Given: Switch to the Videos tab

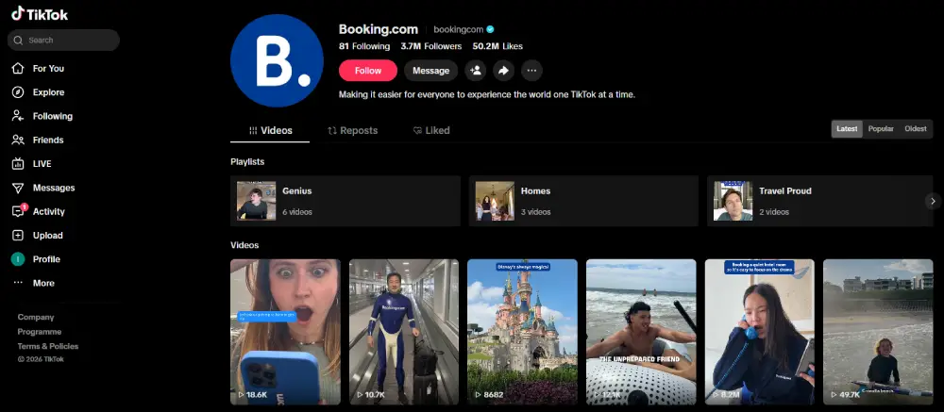Looking at the screenshot, I should click(270, 130).
